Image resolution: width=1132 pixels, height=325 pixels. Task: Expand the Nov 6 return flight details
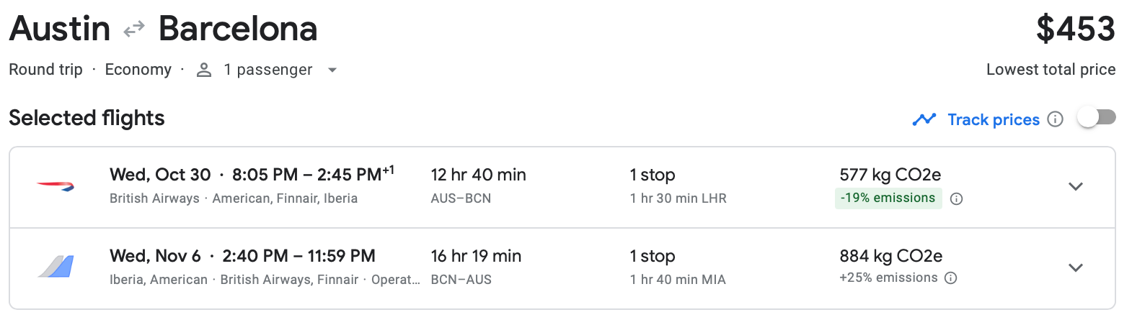click(1075, 267)
